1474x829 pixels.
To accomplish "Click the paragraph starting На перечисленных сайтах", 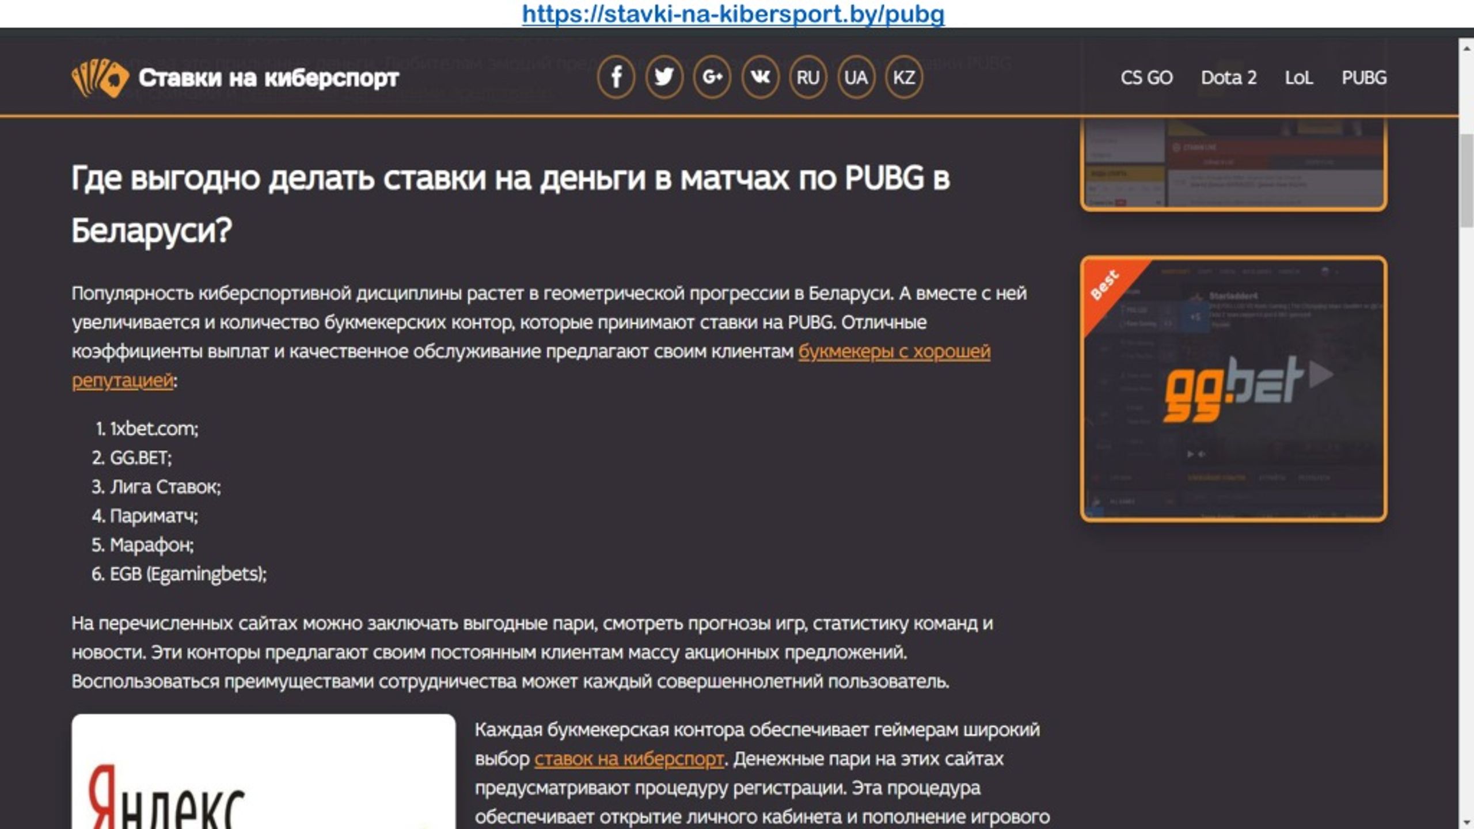I will (532, 652).
